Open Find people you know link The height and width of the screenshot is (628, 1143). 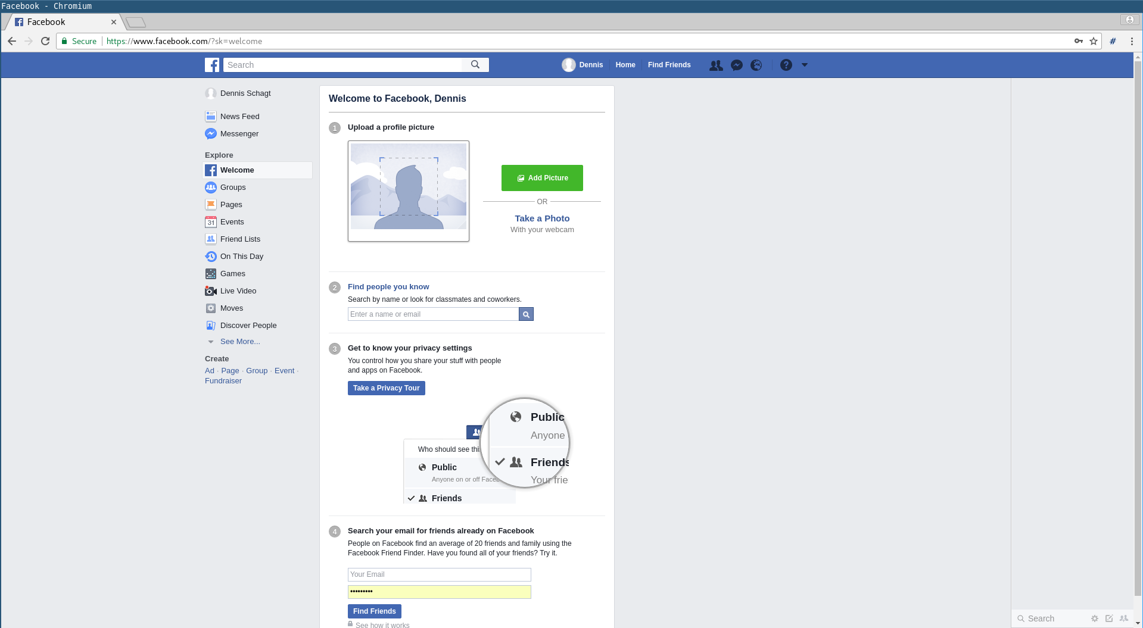pyautogui.click(x=388, y=287)
